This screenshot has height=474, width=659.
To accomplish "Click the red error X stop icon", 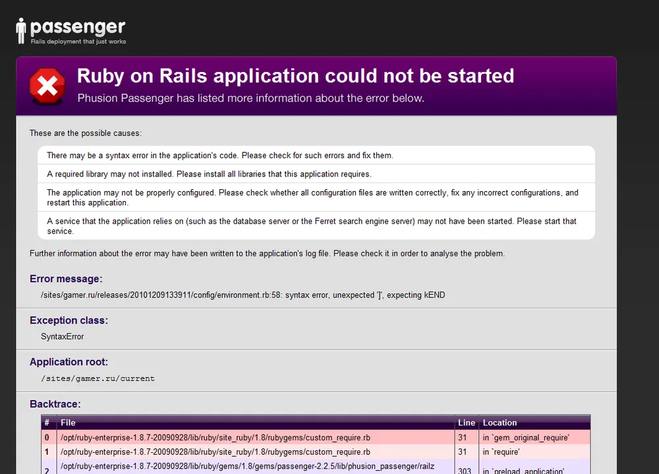I will [47, 86].
